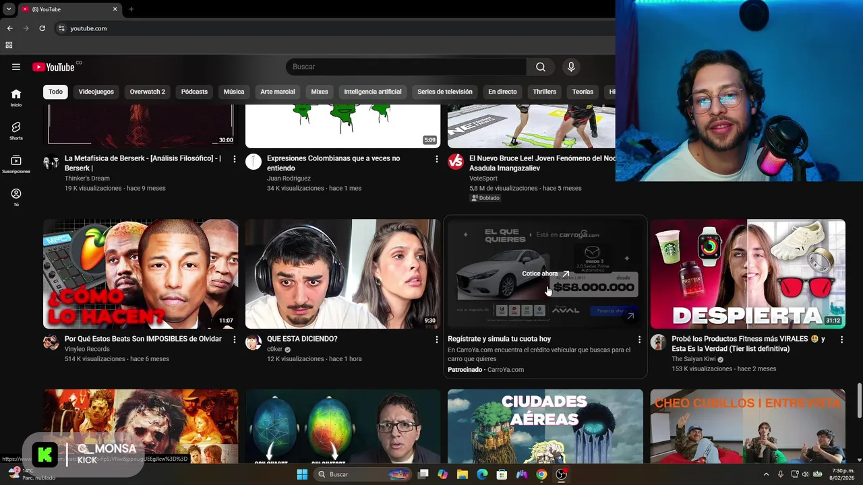
Task: Open 'Expresiones Colombianas que a veces no entiendo' title
Action: (333, 163)
